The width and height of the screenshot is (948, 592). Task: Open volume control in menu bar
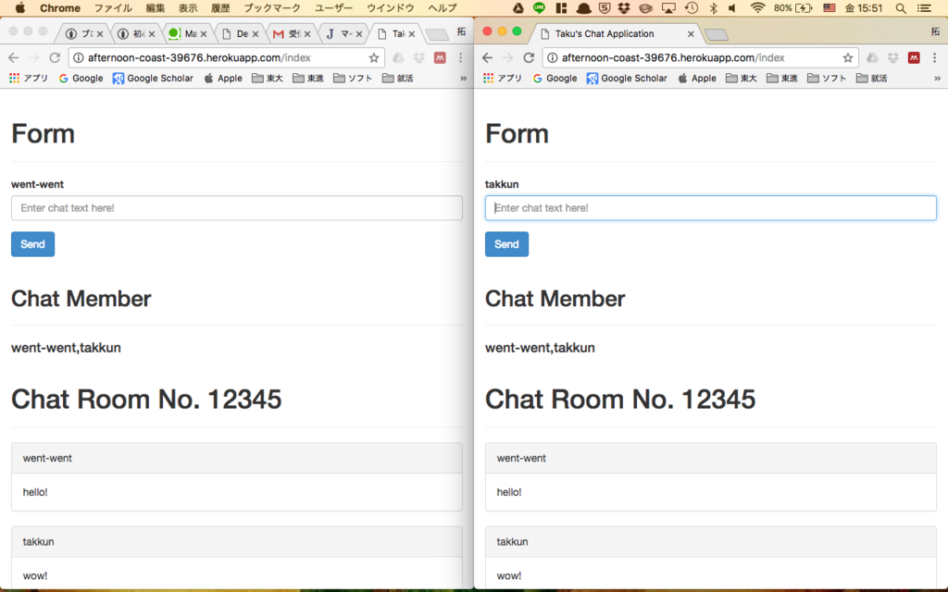tap(732, 7)
